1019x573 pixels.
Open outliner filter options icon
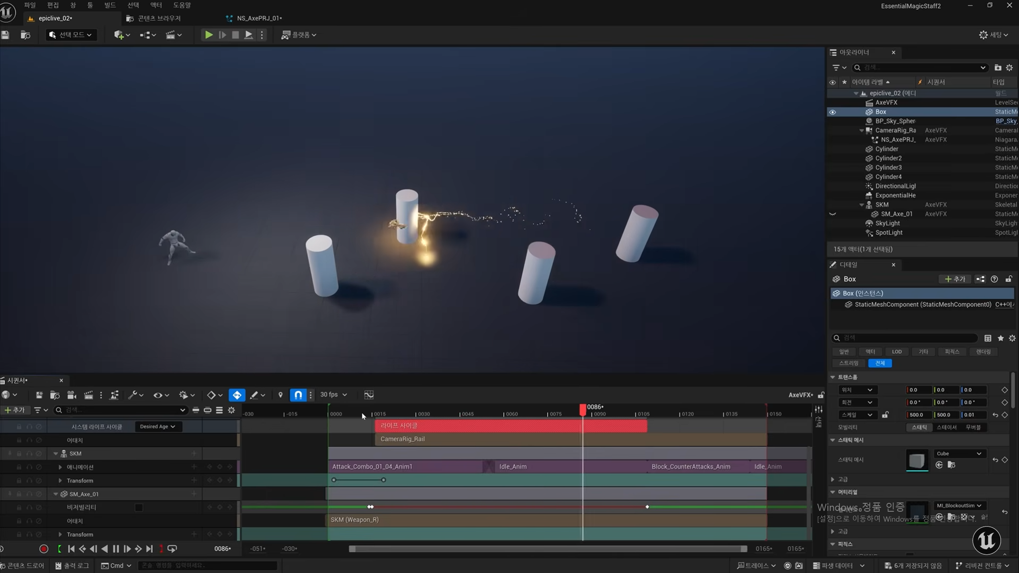pos(839,68)
